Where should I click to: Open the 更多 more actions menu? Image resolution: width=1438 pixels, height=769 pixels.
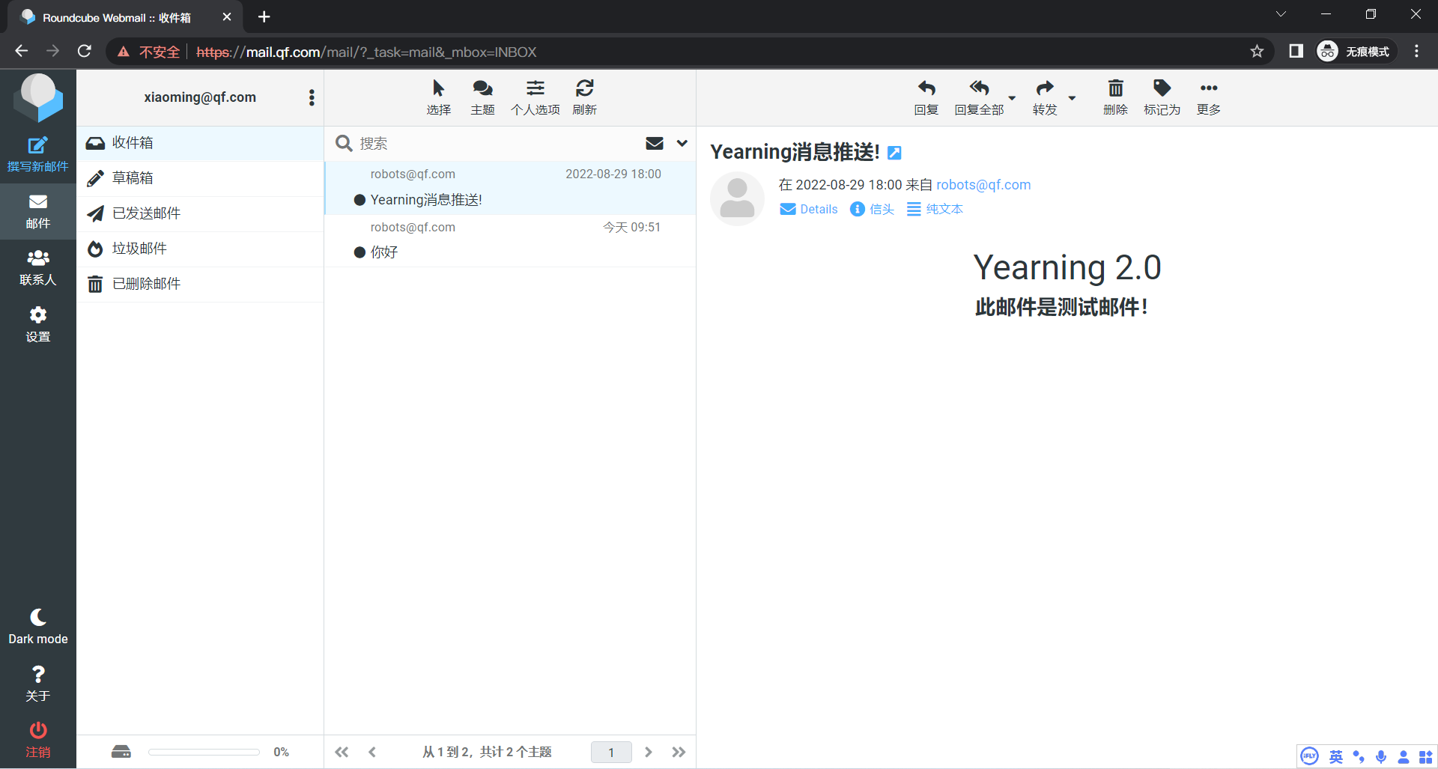tap(1209, 98)
